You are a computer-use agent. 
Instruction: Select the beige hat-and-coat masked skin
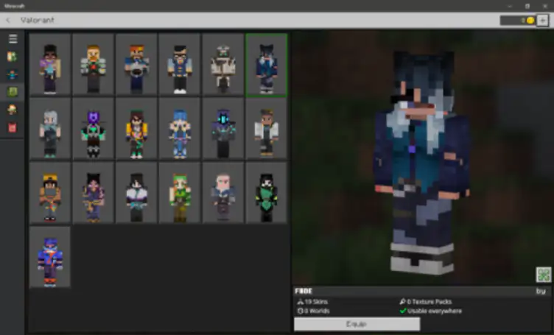click(x=223, y=65)
